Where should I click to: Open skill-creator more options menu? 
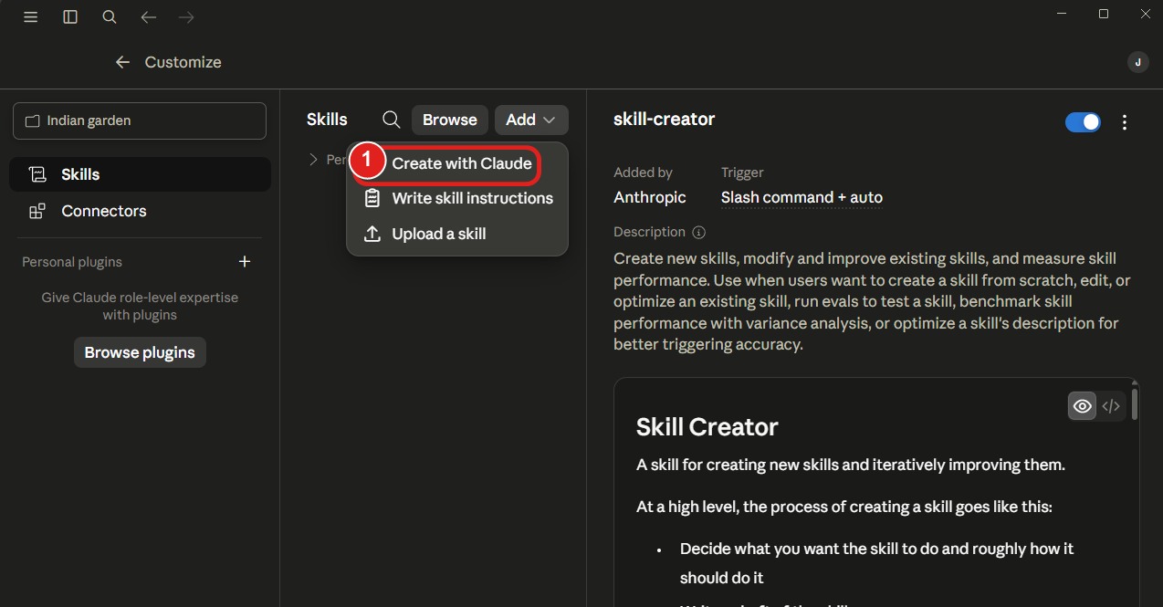[x=1125, y=122]
